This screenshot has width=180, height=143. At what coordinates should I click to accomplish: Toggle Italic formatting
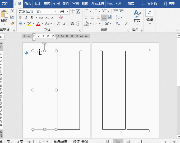[26, 17]
